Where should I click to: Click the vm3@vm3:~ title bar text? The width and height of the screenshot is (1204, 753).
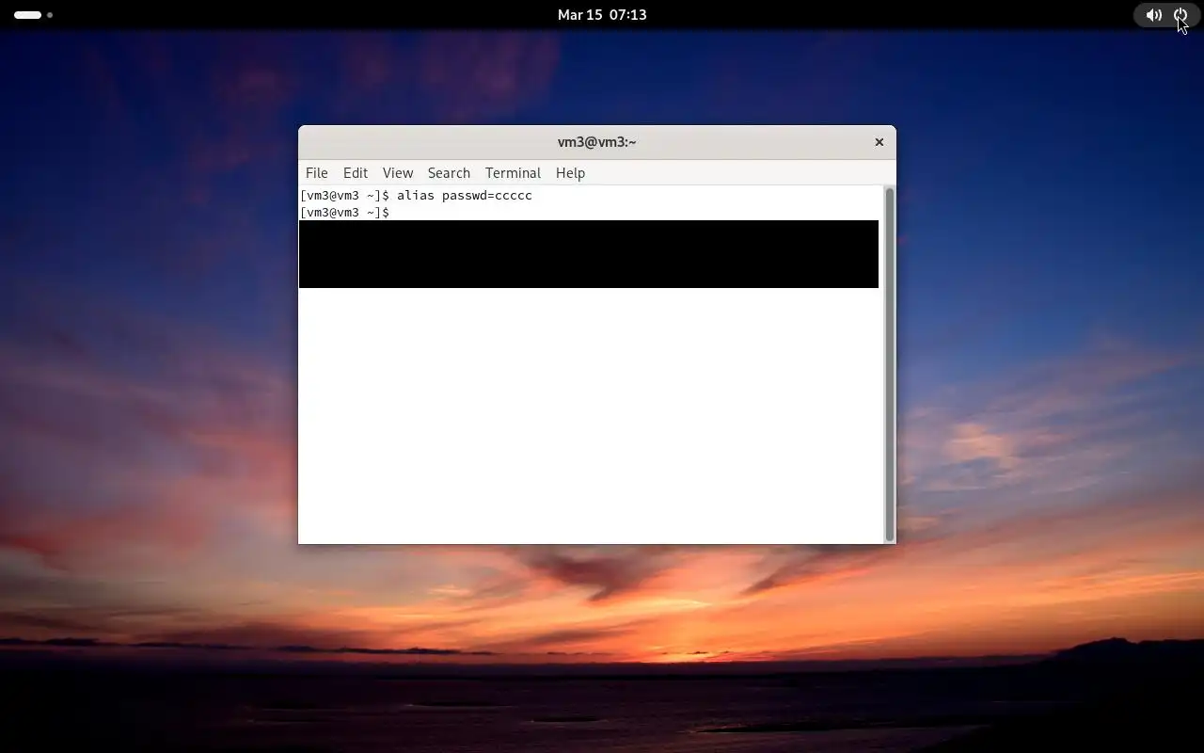point(597,142)
